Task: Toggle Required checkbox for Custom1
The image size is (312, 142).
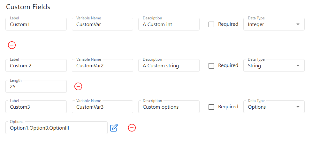Action: point(211,24)
